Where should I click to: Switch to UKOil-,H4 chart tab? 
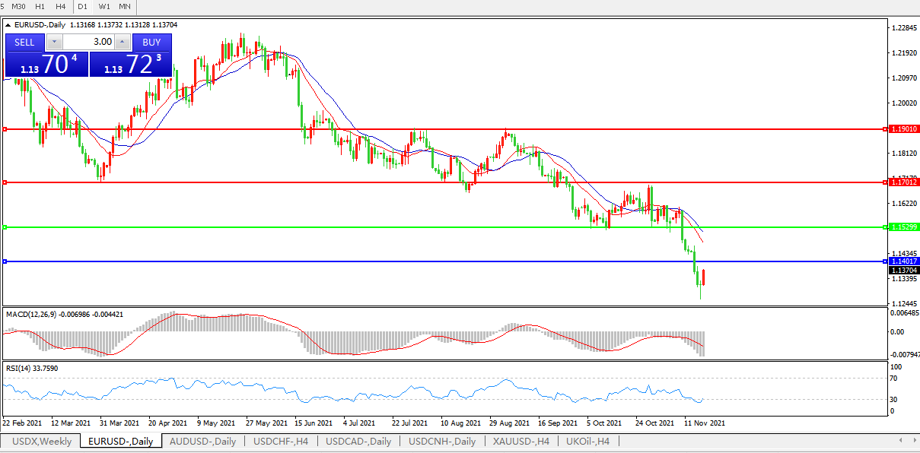[587, 442]
